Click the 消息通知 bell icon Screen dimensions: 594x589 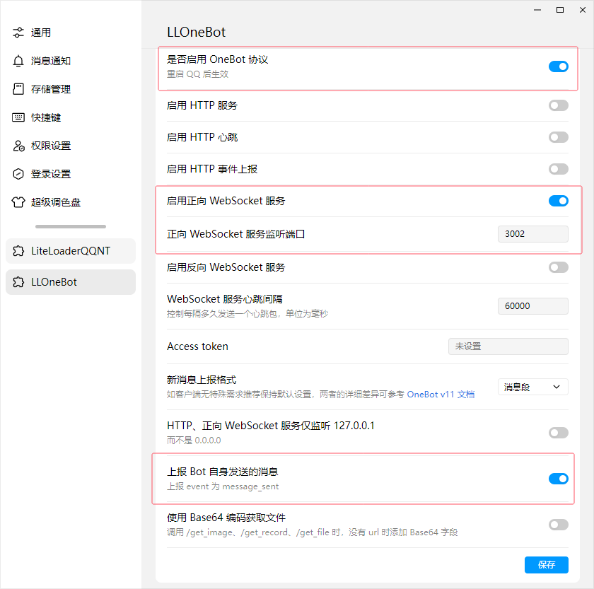18,61
